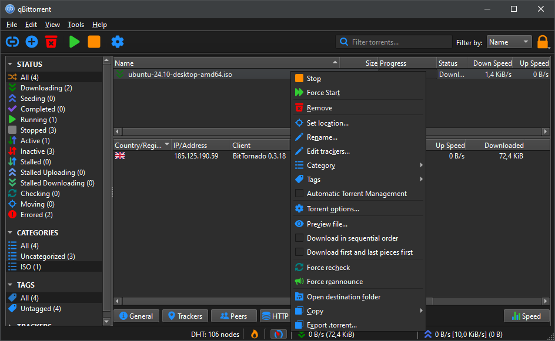
Task: Choose Rename... in context menu
Action: click(358, 137)
